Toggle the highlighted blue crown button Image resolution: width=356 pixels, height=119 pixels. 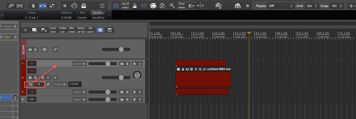click(x=100, y=30)
